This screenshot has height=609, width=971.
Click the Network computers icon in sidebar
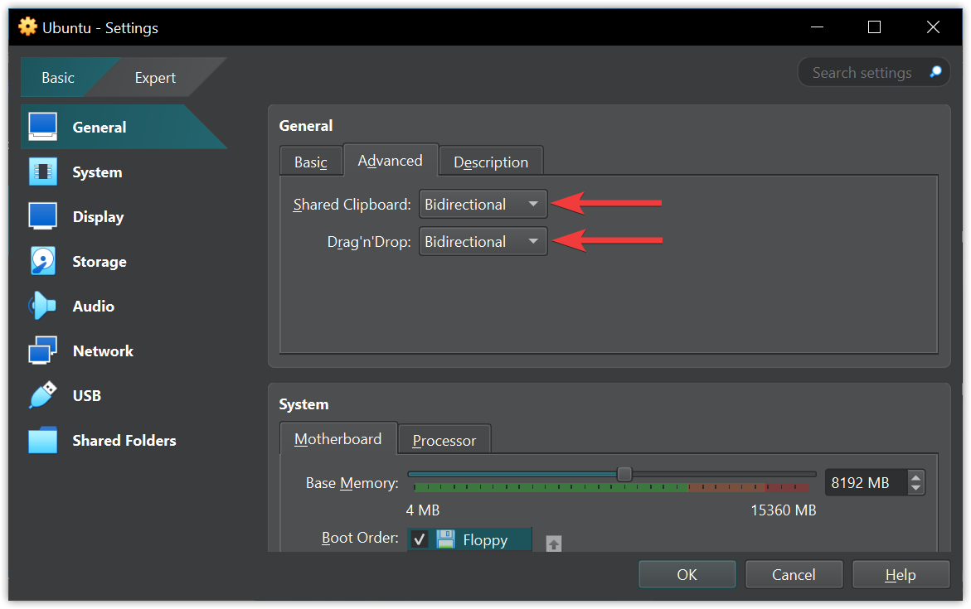pos(43,350)
